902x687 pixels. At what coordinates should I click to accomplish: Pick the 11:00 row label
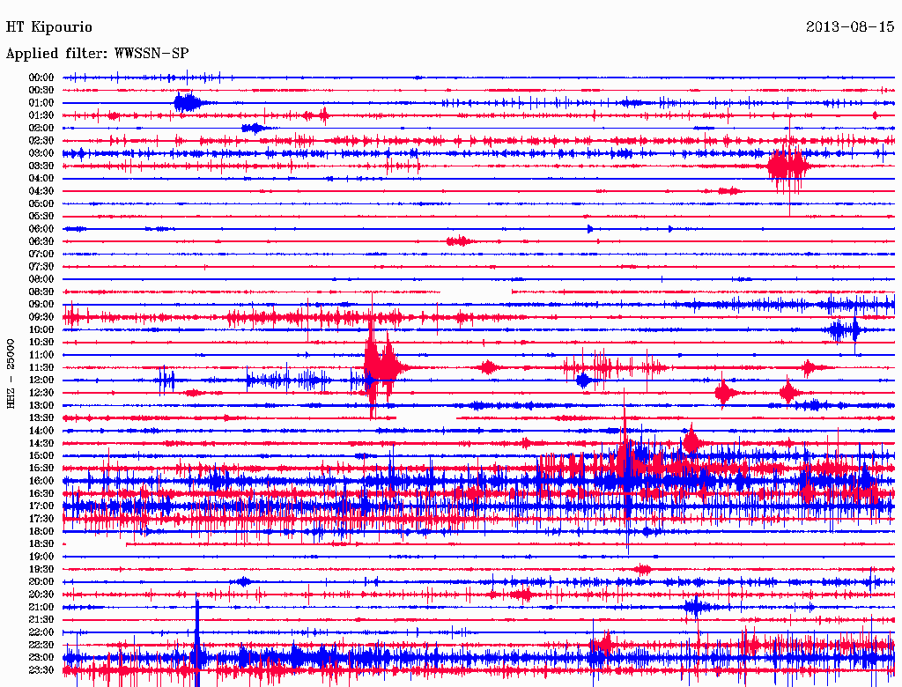41,355
